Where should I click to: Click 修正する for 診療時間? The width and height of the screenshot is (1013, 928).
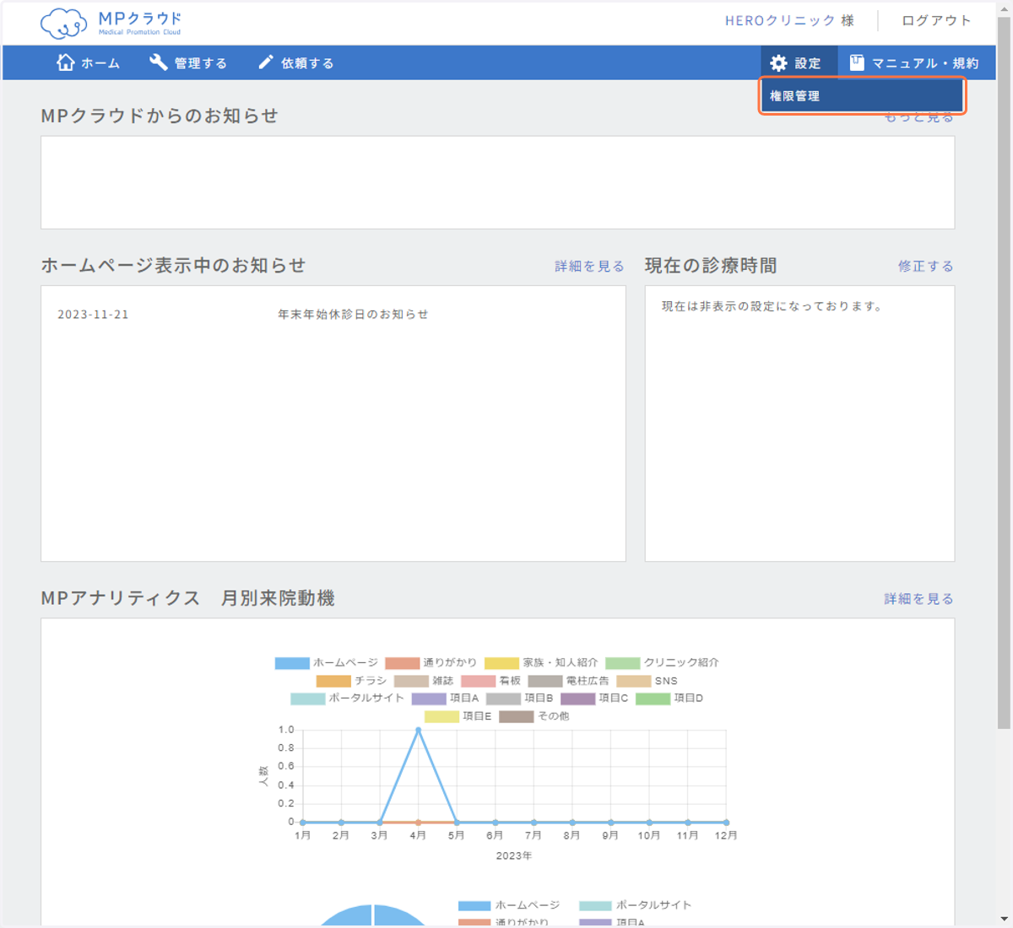click(x=925, y=266)
